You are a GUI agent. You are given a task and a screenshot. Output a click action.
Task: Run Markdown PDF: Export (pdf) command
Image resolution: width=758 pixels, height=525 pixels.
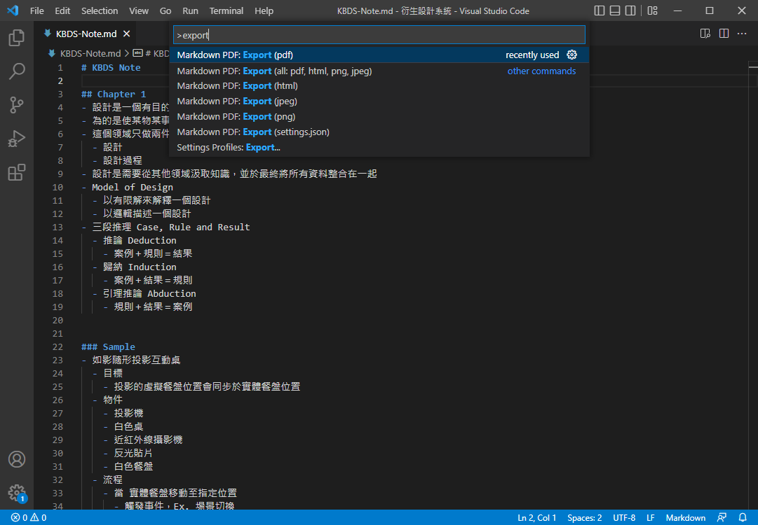[x=379, y=55]
